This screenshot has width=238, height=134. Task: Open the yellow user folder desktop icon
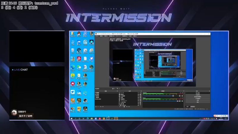click(x=73, y=33)
